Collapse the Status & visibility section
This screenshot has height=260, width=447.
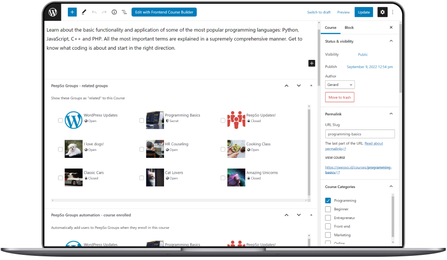point(391,41)
